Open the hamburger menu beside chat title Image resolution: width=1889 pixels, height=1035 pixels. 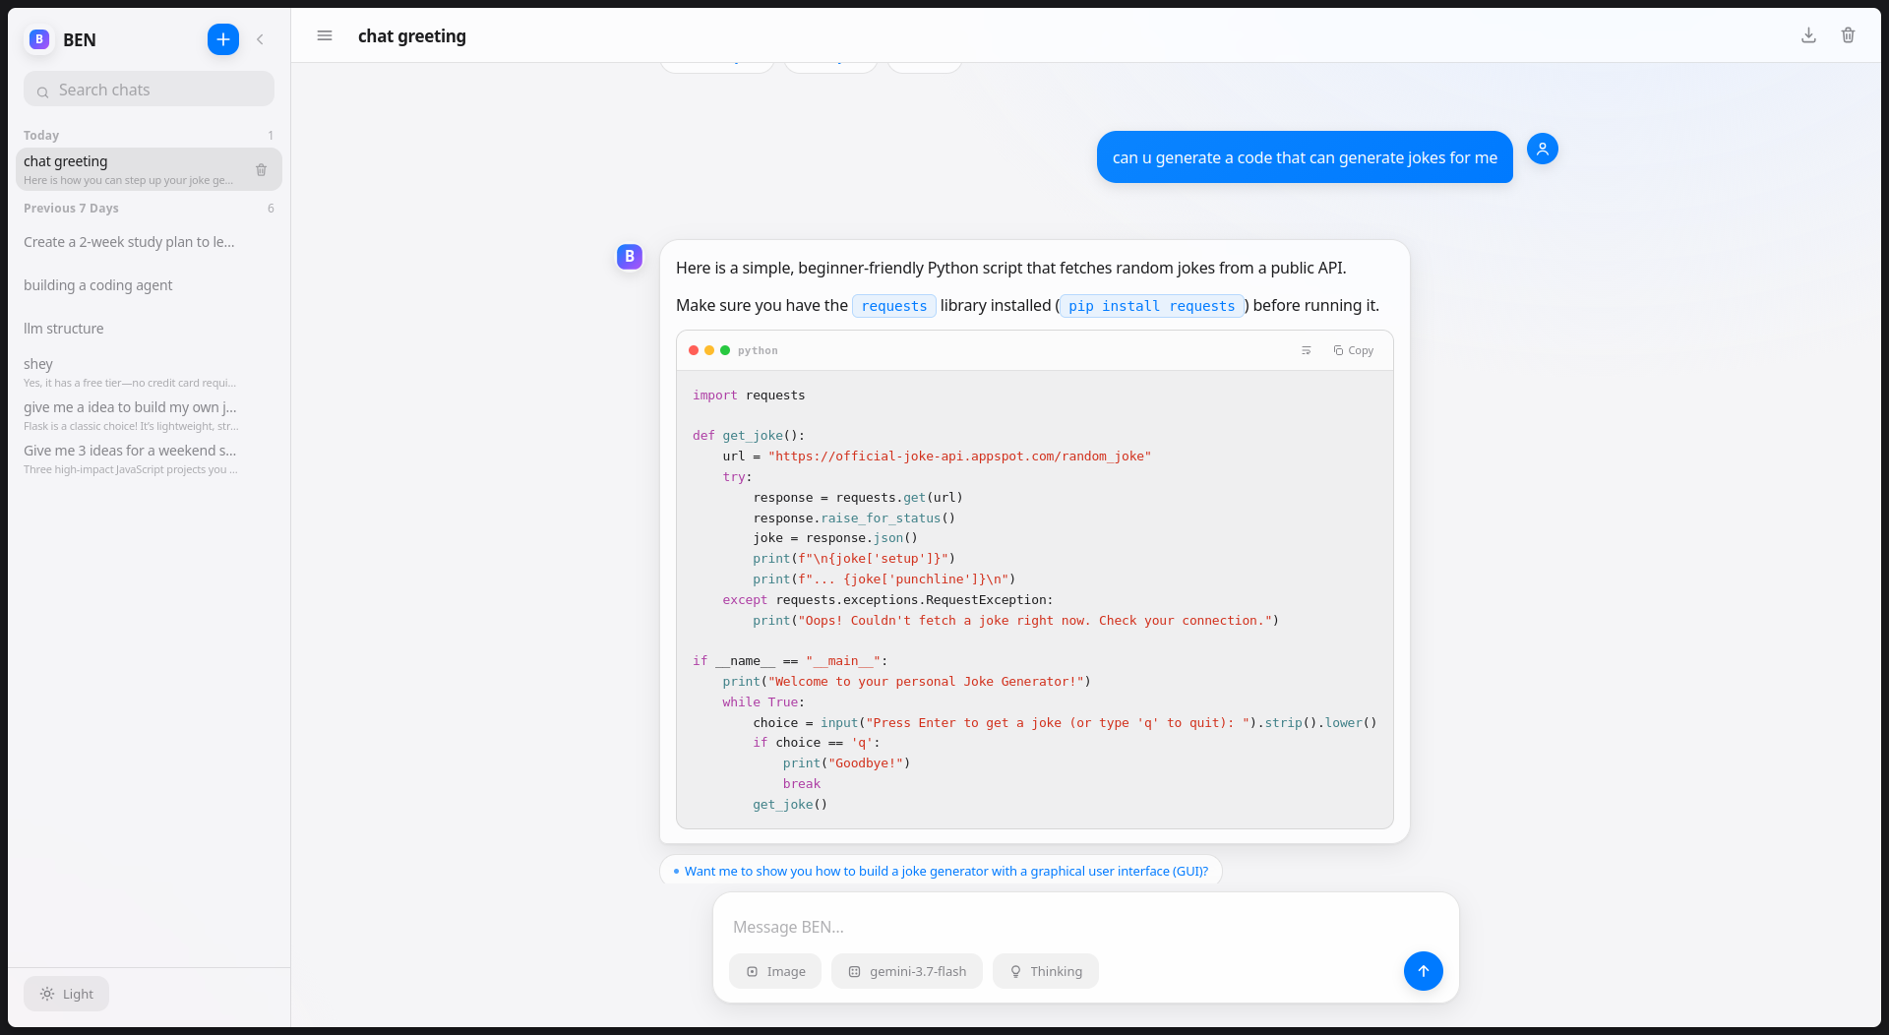tap(325, 35)
